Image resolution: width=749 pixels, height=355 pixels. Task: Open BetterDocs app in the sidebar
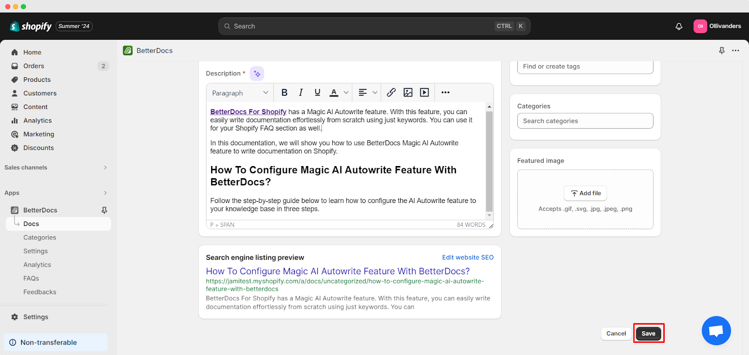coord(40,210)
